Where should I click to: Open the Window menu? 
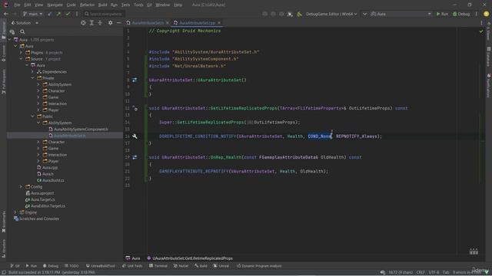162,5
